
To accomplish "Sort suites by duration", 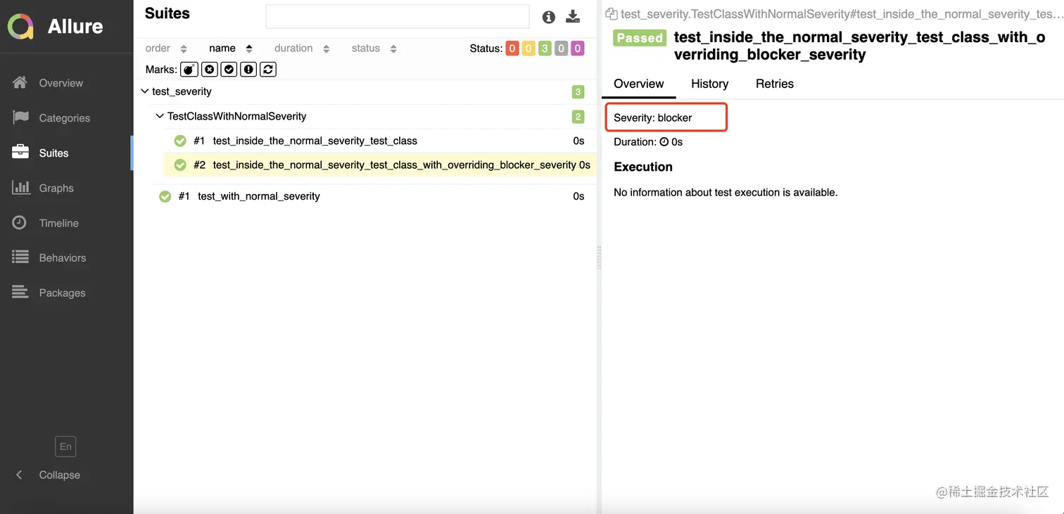I will point(302,49).
